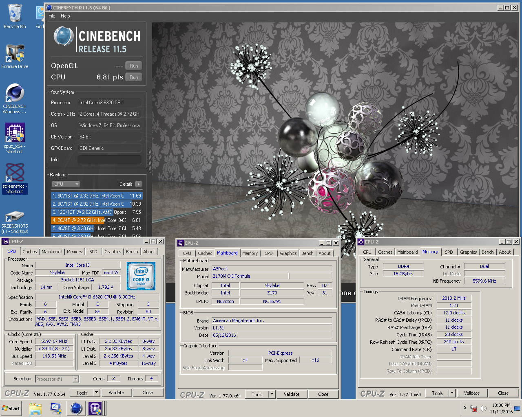The width and height of the screenshot is (522, 417).
Task: Run the OpenGL benchmark
Action: (134, 66)
